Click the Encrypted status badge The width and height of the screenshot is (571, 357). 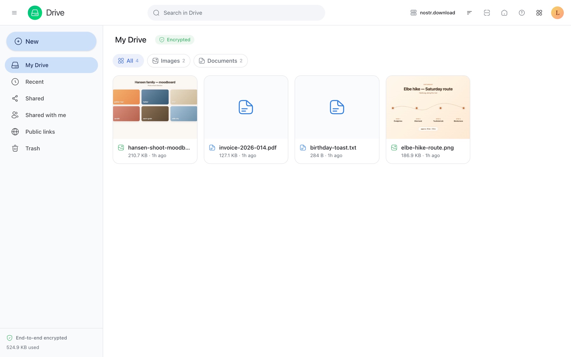click(x=174, y=40)
